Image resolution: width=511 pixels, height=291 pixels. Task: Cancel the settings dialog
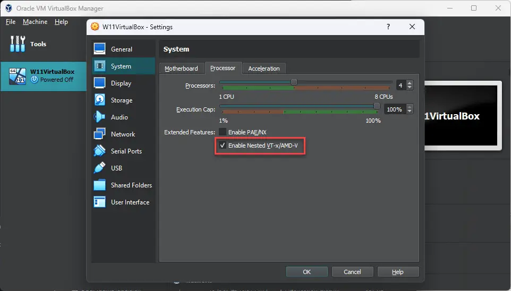tap(352, 272)
